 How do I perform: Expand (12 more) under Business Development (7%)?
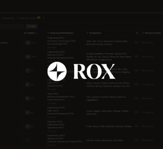[x=52, y=117]
